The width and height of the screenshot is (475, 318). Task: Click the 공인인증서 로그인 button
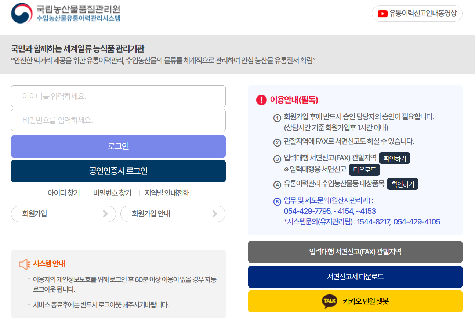118,171
